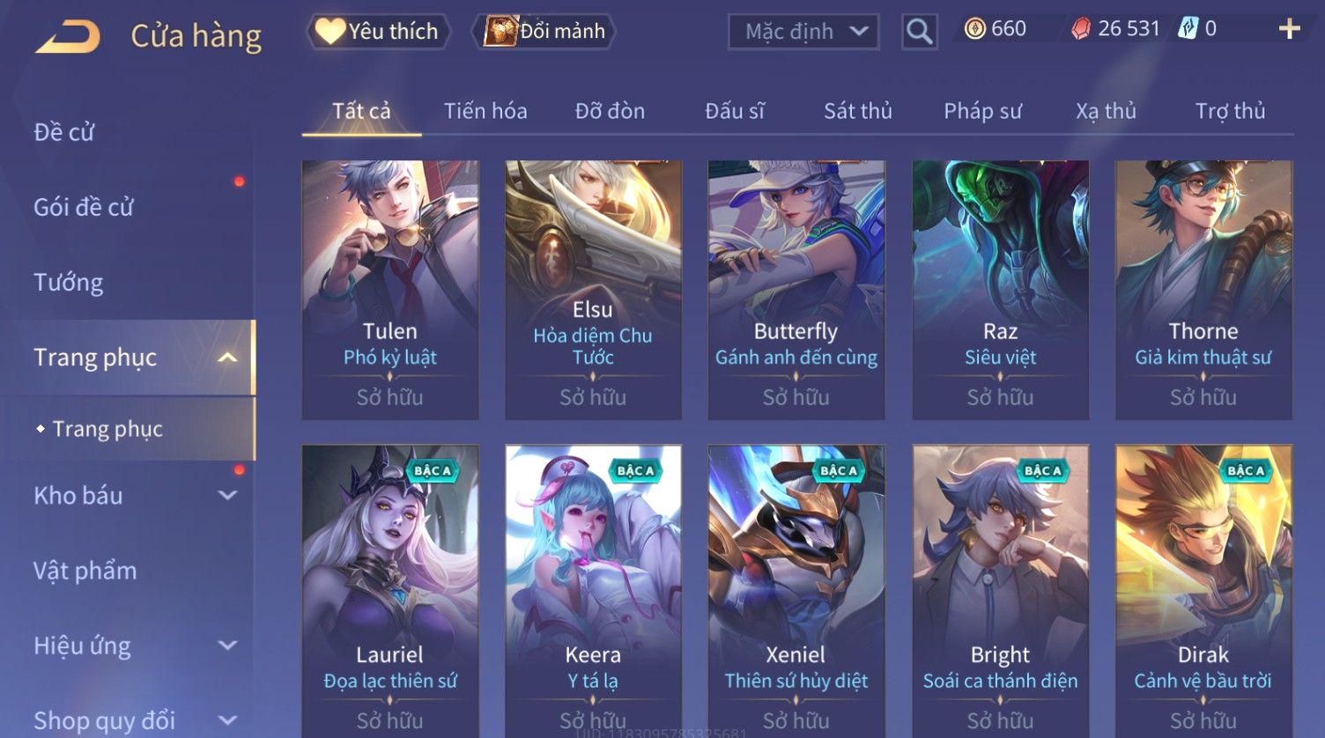The image size is (1325, 738).
Task: Collapse the Trang phục sidebar section
Action: click(227, 358)
